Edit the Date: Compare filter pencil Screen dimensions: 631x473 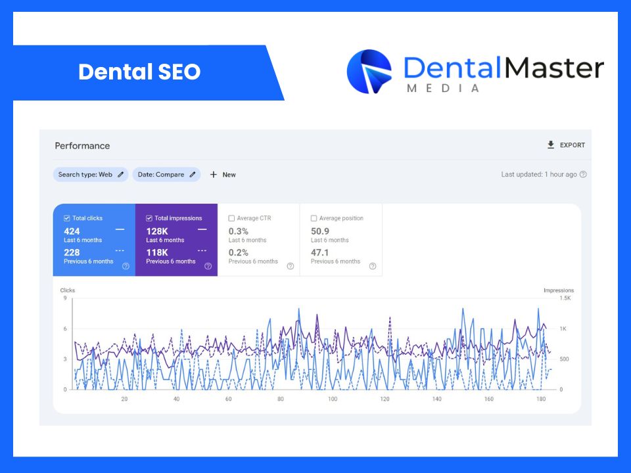click(193, 175)
